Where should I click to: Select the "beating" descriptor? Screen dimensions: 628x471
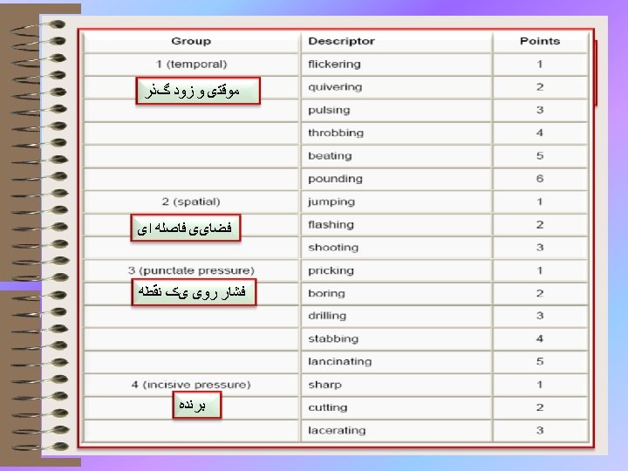point(330,155)
